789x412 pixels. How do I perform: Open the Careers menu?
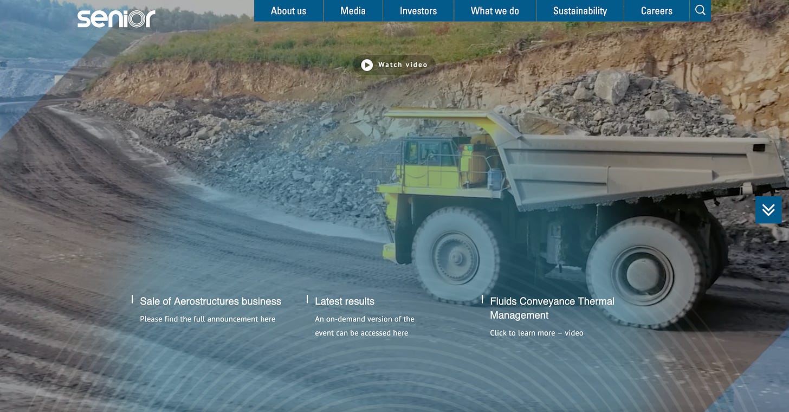657,11
